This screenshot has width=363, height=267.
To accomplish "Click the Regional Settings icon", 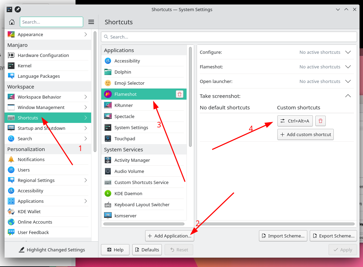I will (11, 180).
